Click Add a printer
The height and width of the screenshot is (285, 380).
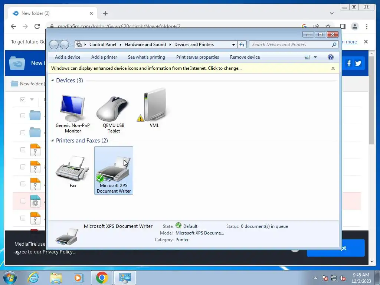click(x=104, y=57)
